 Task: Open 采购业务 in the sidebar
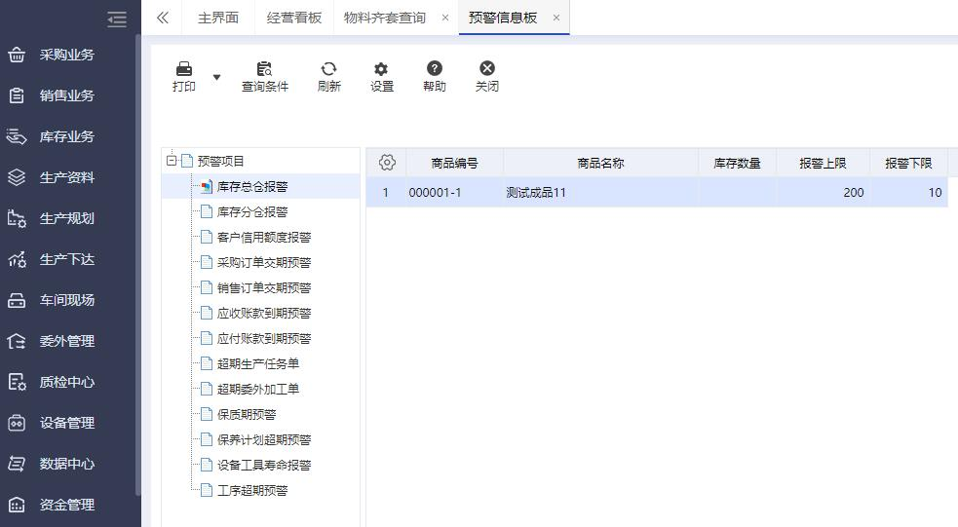point(66,55)
